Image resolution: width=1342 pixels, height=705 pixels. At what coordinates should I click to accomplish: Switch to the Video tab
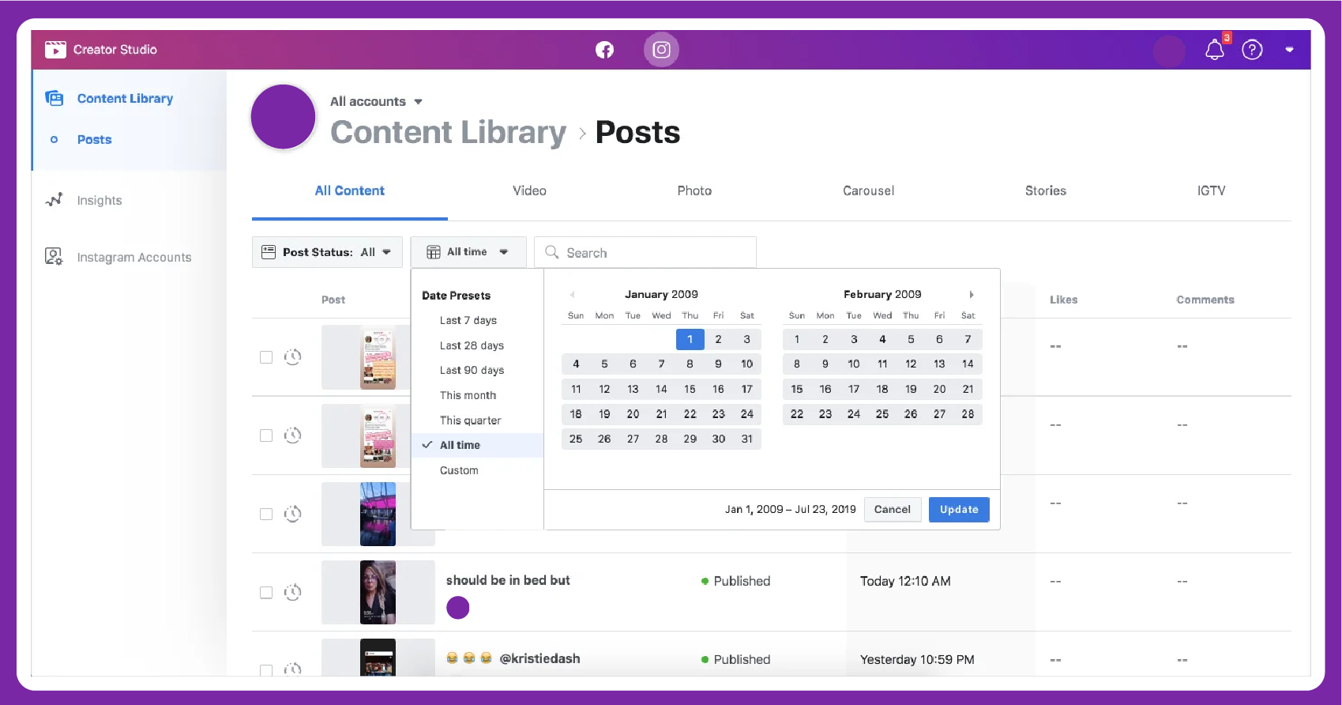[529, 190]
